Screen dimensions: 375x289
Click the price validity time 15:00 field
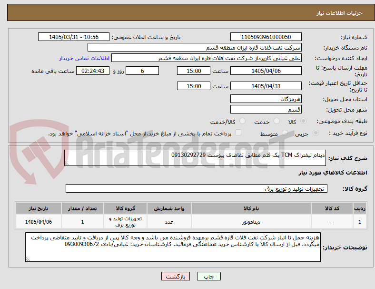point(194,86)
